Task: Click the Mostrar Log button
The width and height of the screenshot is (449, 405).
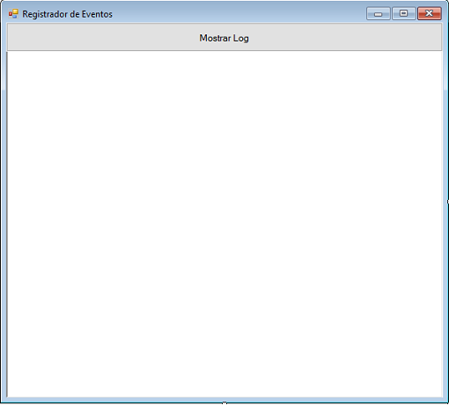Action: coord(224,37)
